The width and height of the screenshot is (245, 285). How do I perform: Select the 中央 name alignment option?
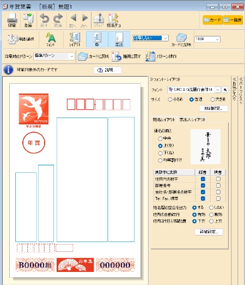click(x=160, y=139)
